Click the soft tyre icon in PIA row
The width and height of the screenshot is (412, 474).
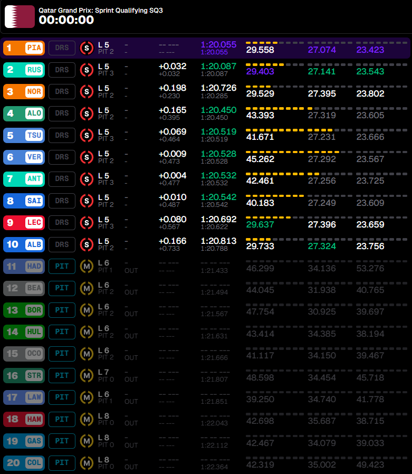[x=87, y=48]
